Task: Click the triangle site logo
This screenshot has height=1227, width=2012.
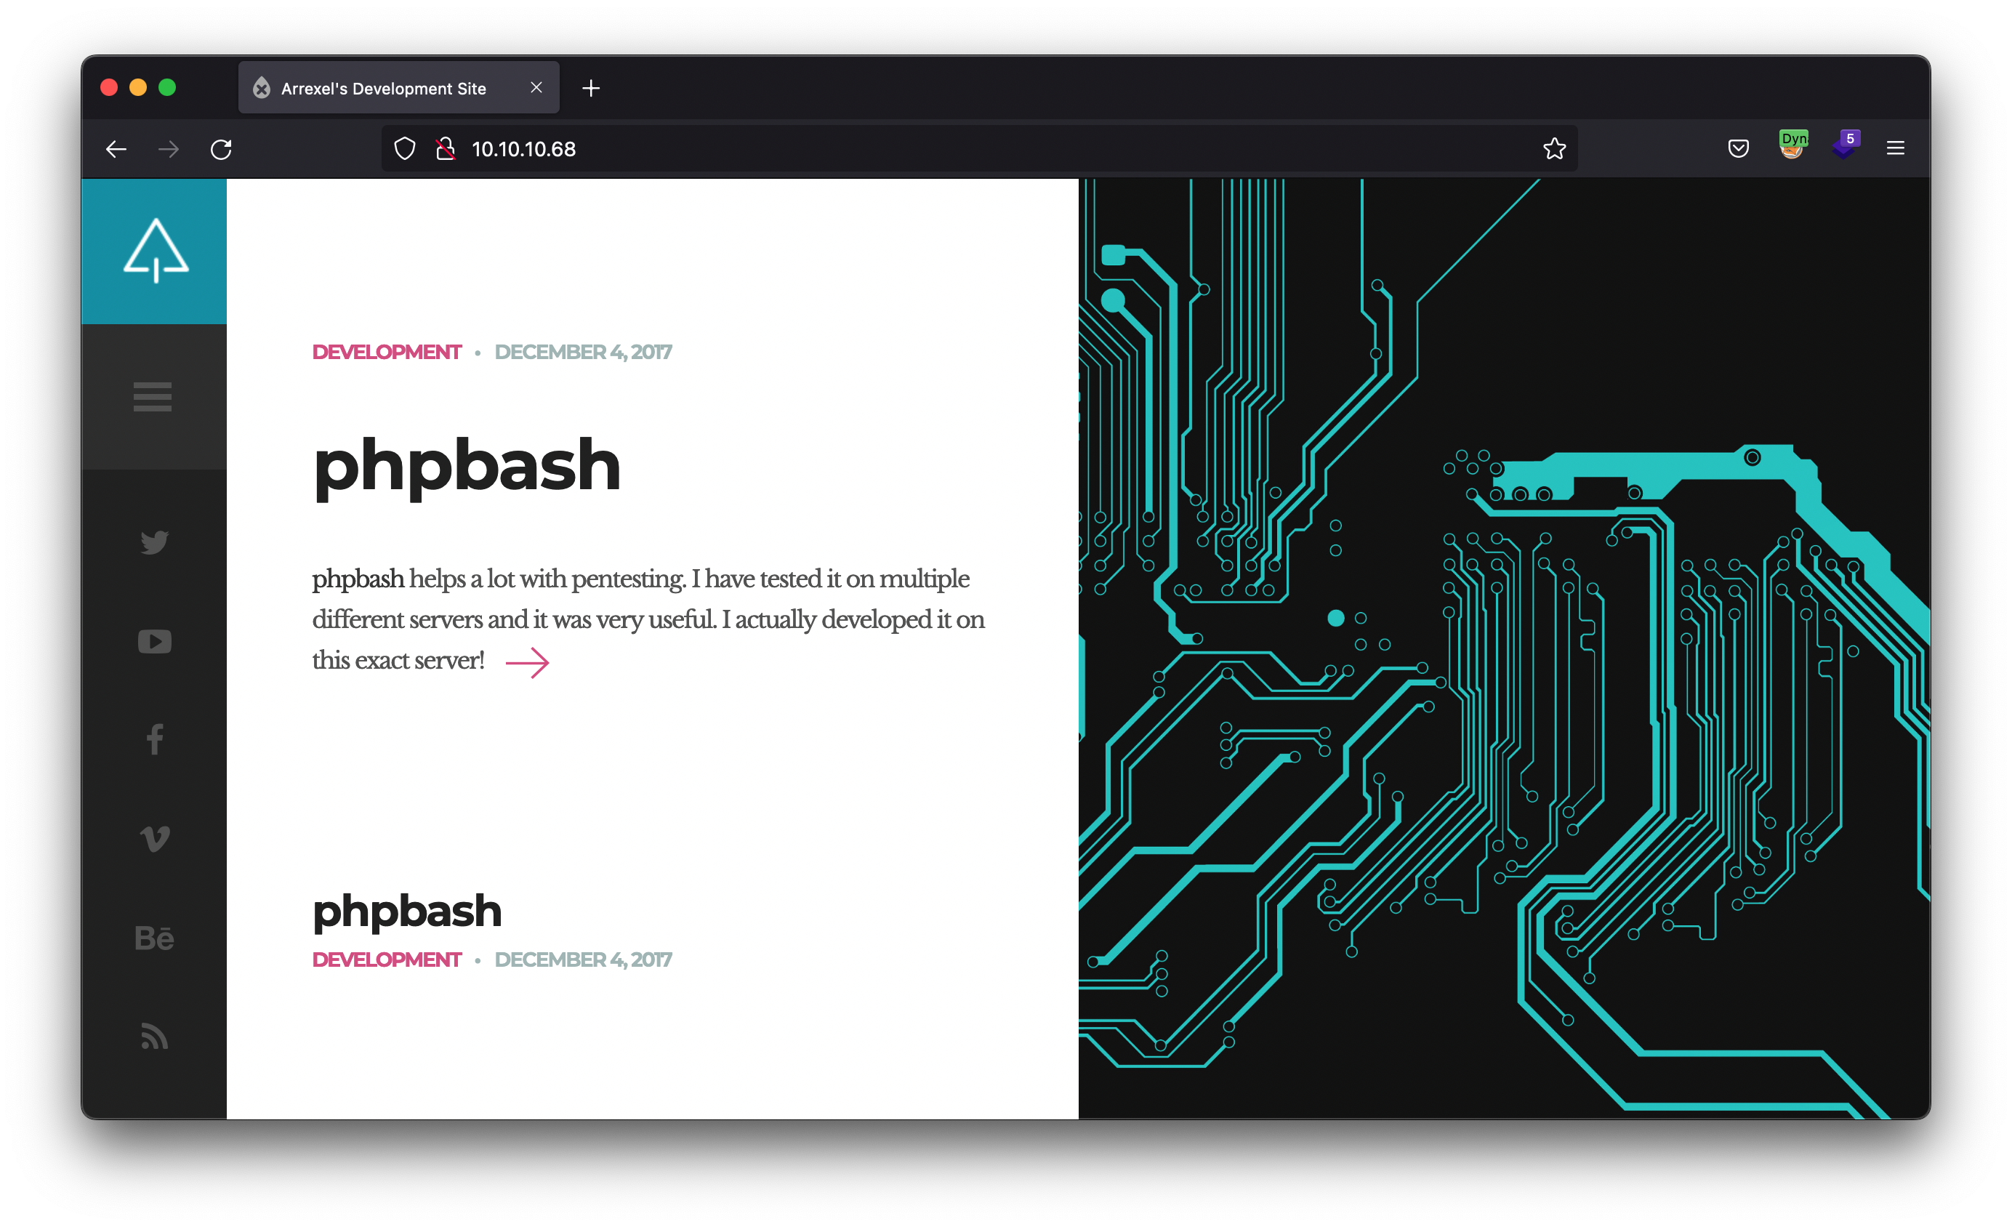Action: click(x=155, y=251)
